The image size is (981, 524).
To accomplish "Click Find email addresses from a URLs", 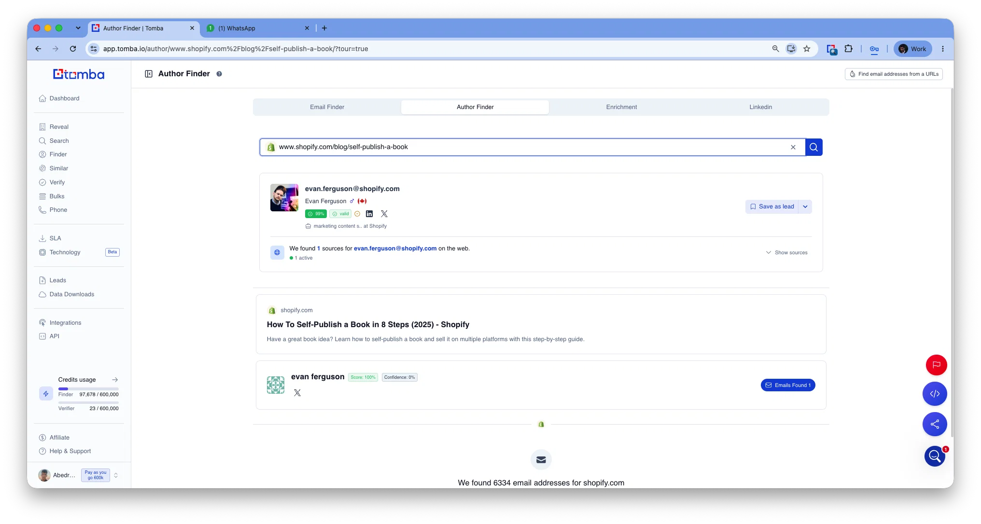I will tap(894, 74).
